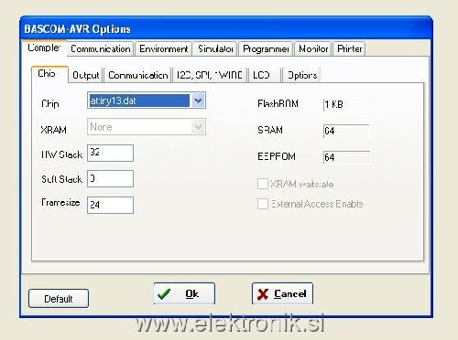Open the Chip dropdown arrow

[198, 101]
